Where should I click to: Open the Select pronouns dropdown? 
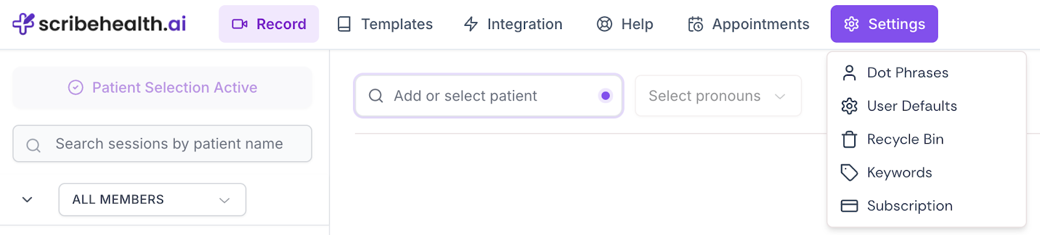tap(718, 96)
